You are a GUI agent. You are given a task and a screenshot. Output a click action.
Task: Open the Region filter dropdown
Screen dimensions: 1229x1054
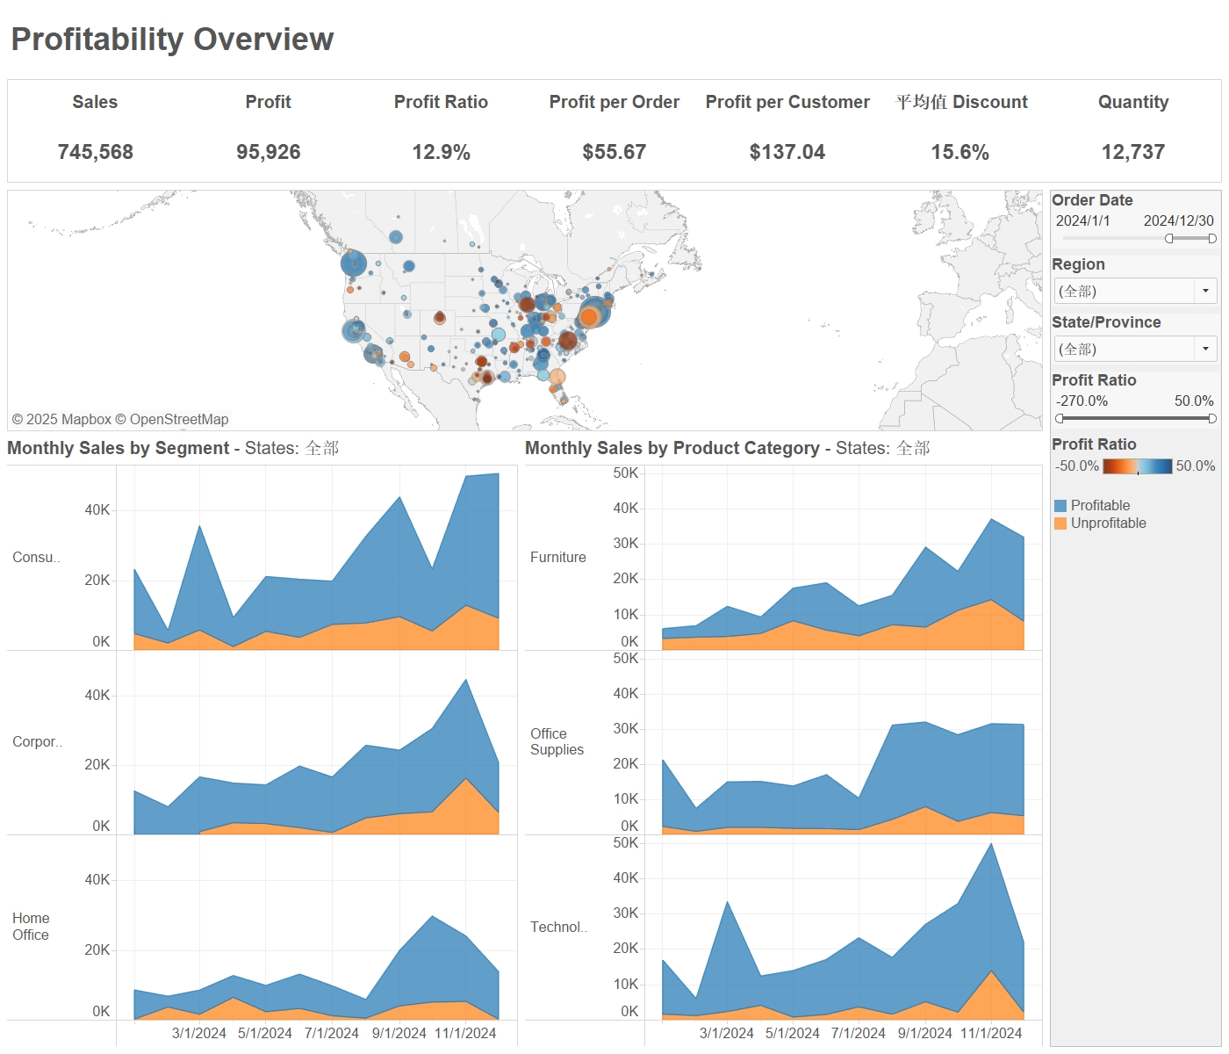[1205, 291]
